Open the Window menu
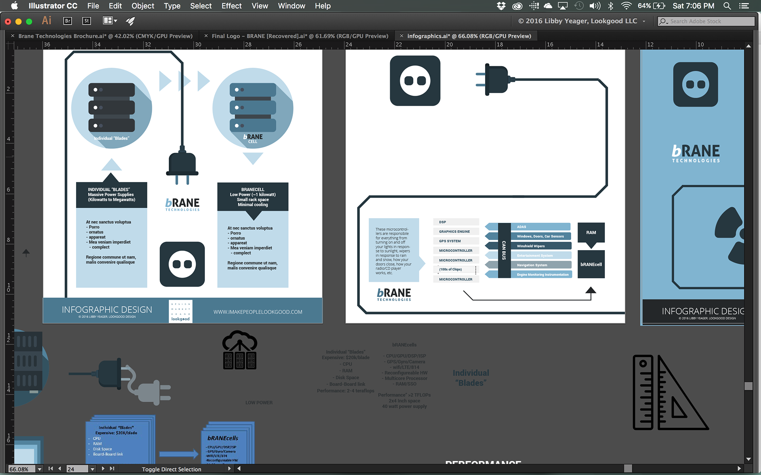The width and height of the screenshot is (761, 475). tap(291, 6)
